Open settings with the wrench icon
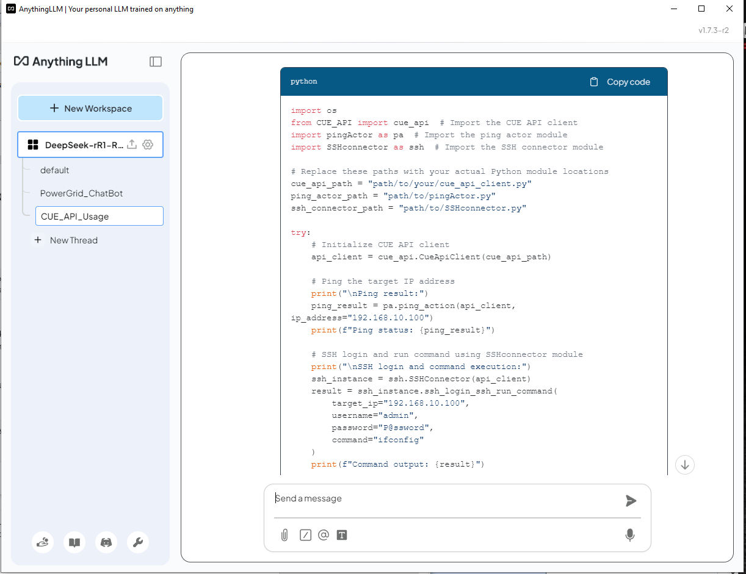This screenshot has height=574, width=746. (x=138, y=542)
